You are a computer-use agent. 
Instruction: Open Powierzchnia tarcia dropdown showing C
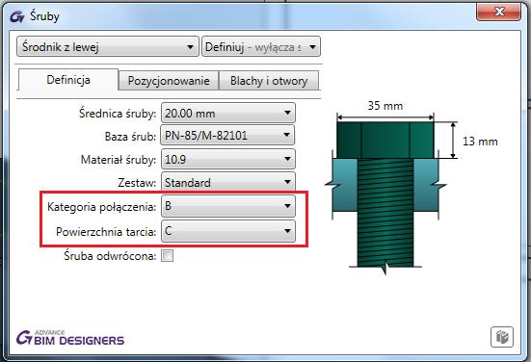pos(227,231)
